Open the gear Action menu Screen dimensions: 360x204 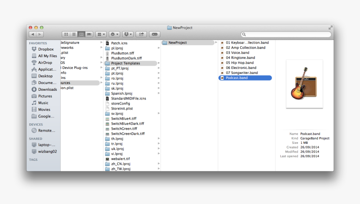(114, 34)
